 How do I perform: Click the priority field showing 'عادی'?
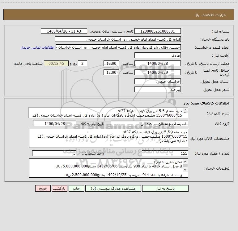158,56
